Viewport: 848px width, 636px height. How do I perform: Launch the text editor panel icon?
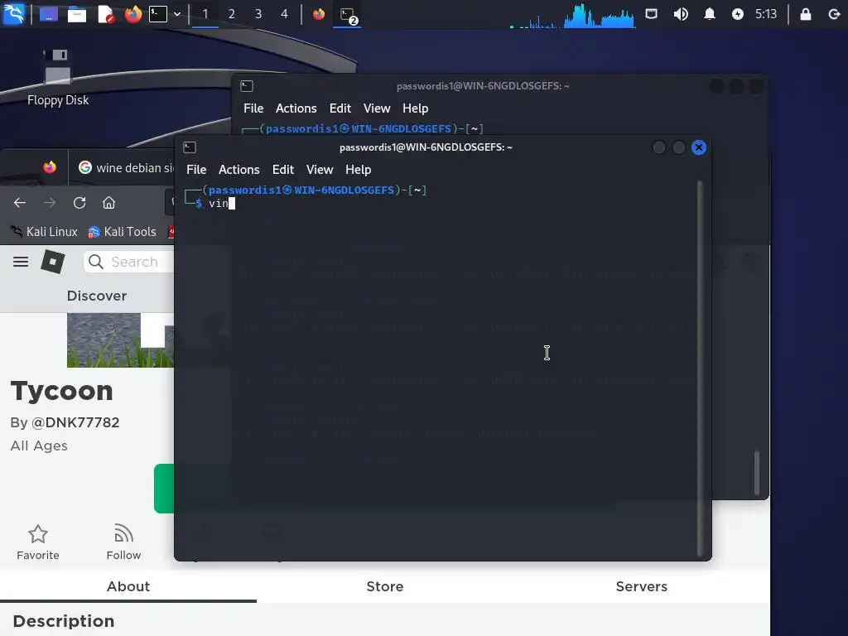pyautogui.click(x=105, y=14)
